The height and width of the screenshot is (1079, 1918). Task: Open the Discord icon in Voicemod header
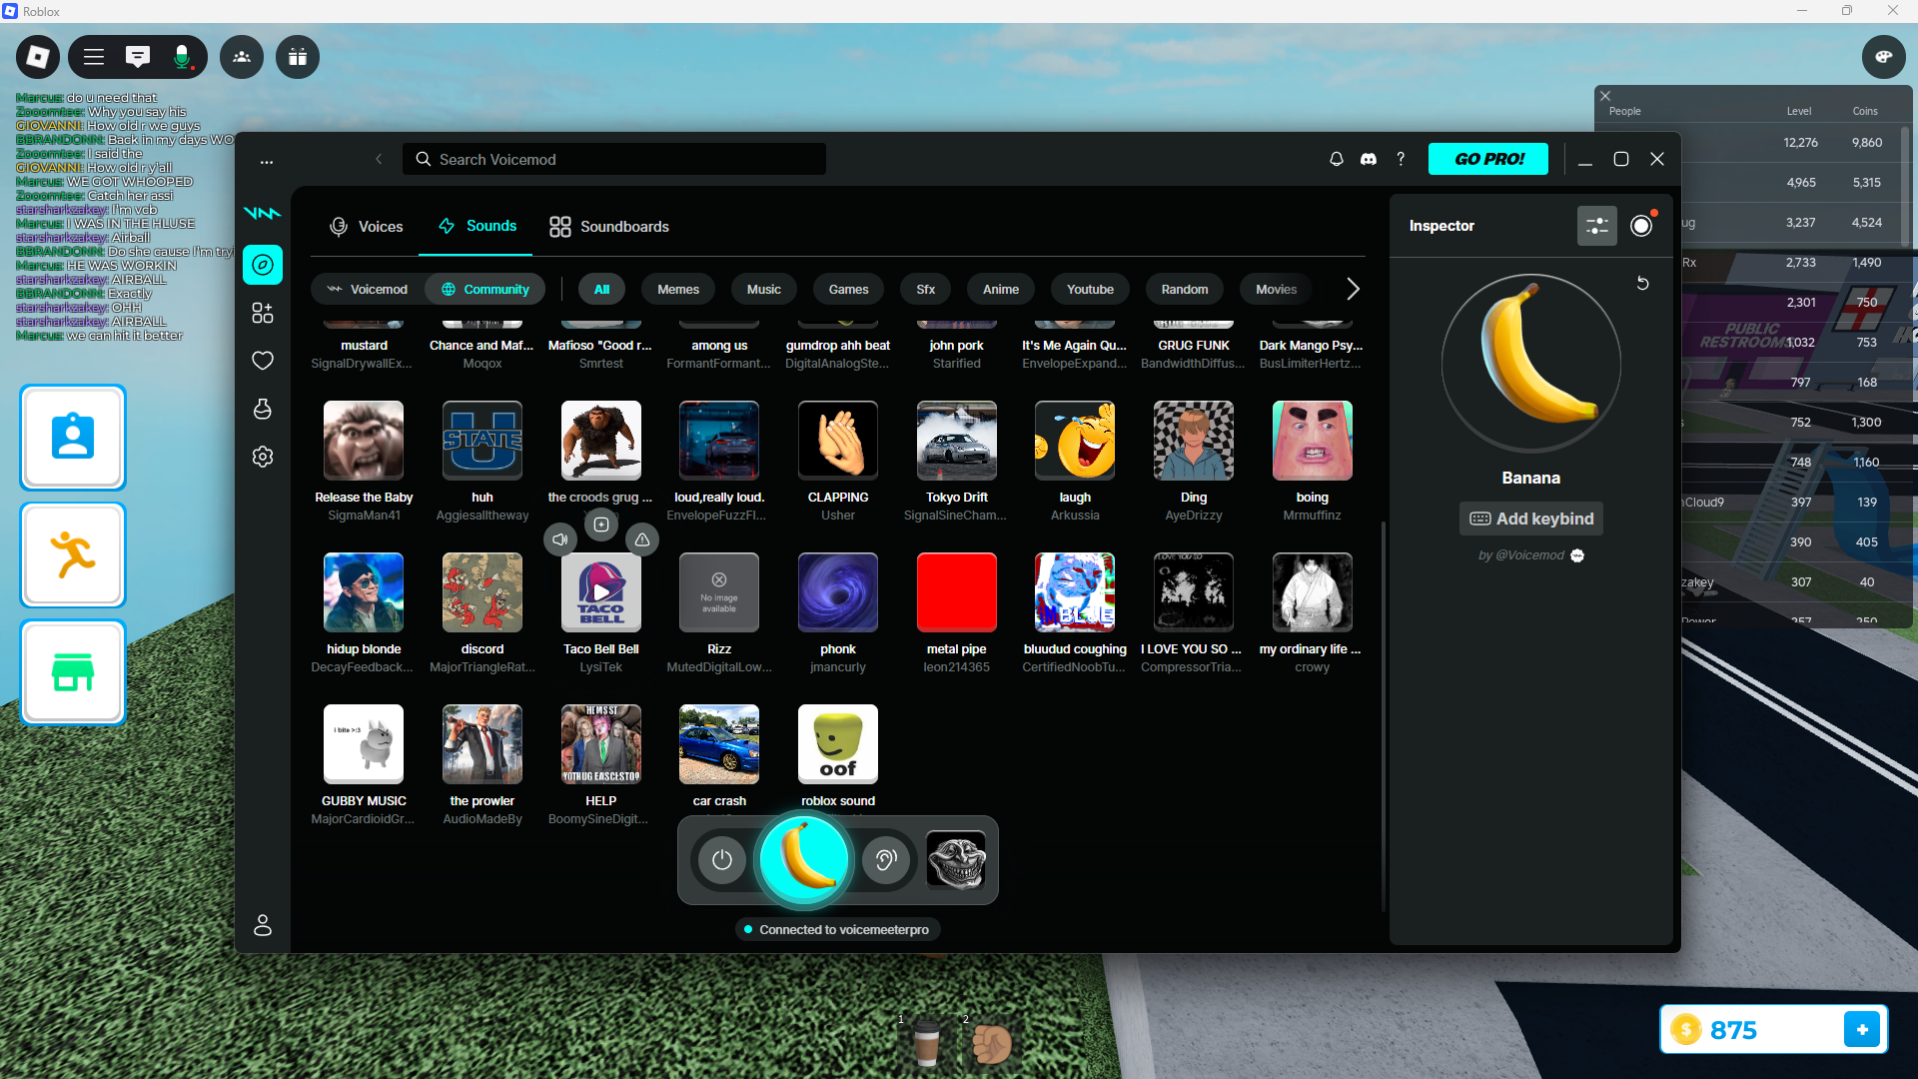tap(1369, 159)
